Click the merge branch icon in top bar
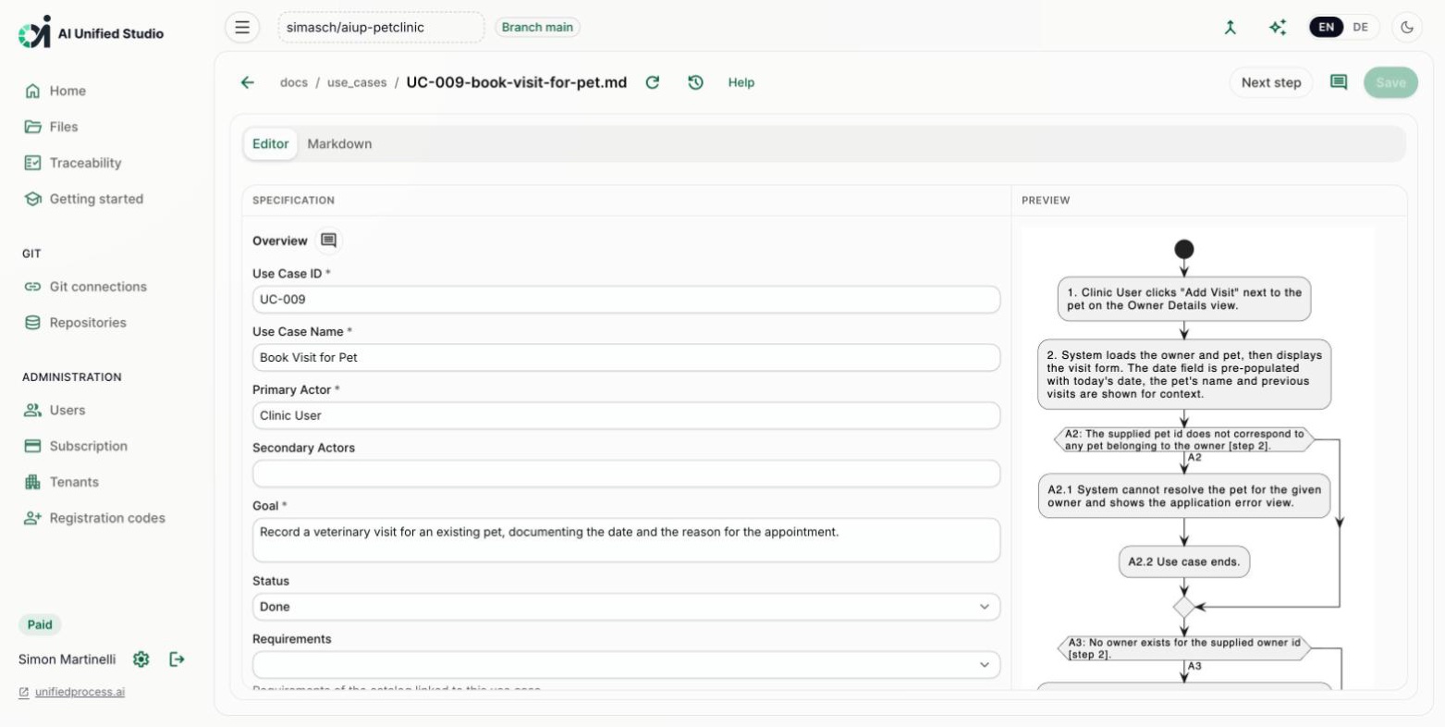1445x727 pixels. tap(1230, 27)
